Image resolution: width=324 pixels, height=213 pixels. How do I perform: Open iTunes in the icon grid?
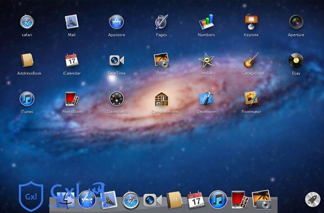pyautogui.click(x=27, y=99)
